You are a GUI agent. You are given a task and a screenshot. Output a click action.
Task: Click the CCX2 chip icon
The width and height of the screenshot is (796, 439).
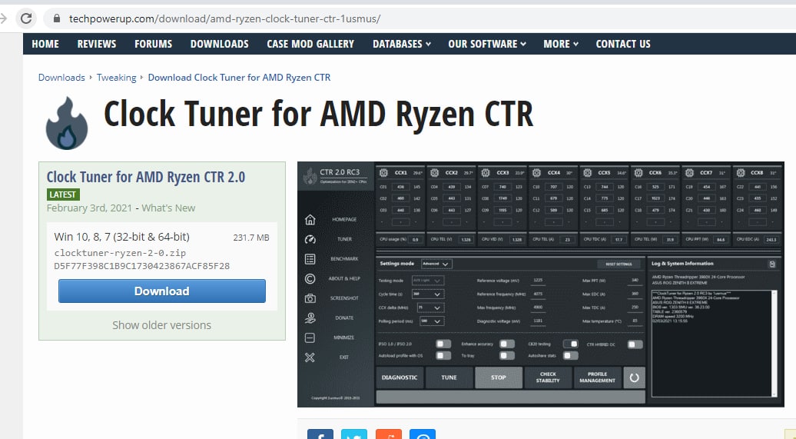[435, 173]
